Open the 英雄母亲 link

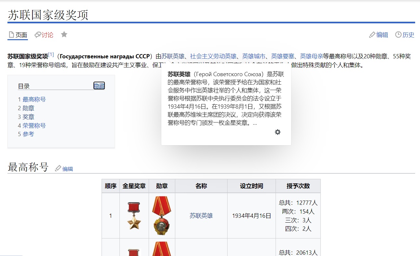311,56
